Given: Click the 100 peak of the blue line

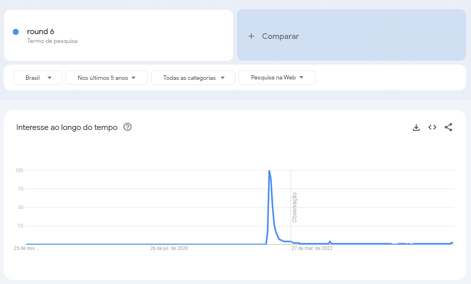Looking at the screenshot, I should pos(269,171).
